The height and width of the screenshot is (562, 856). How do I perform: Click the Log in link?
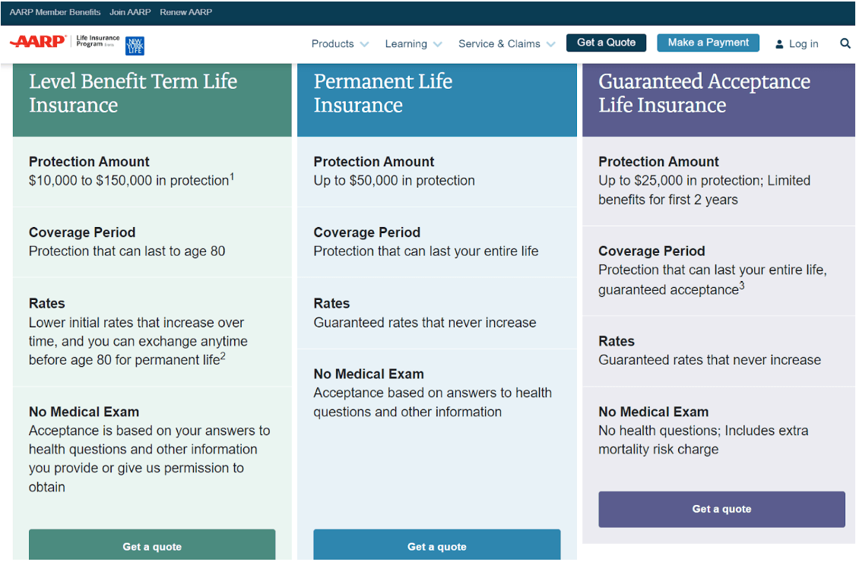(x=803, y=44)
